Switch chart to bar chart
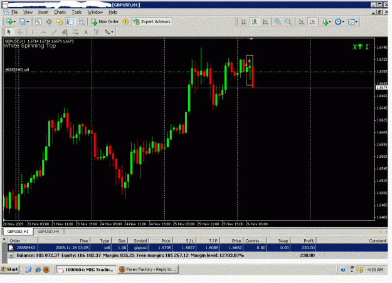Screen dimensions: 392x283 pos(244,22)
